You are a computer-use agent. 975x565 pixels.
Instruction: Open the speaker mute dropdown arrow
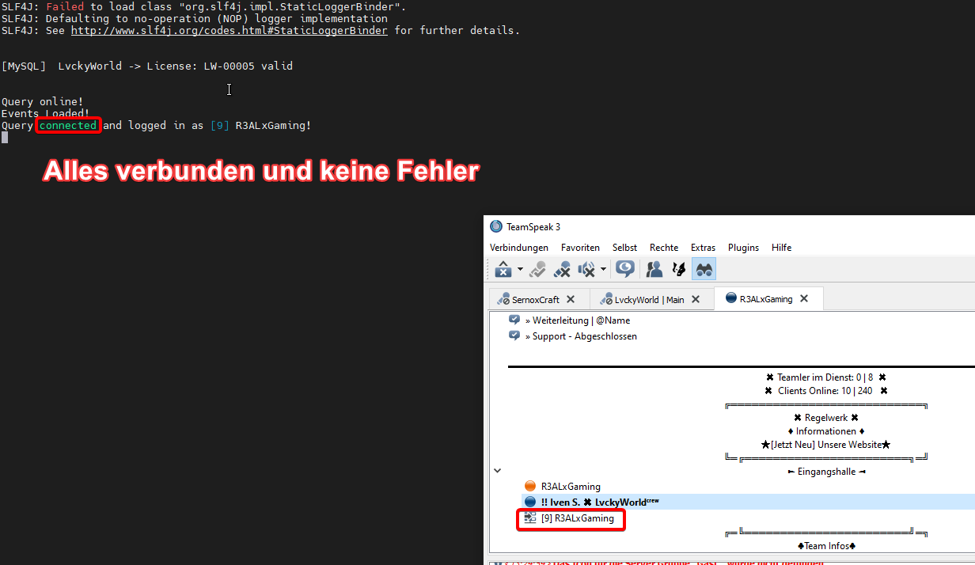click(603, 270)
